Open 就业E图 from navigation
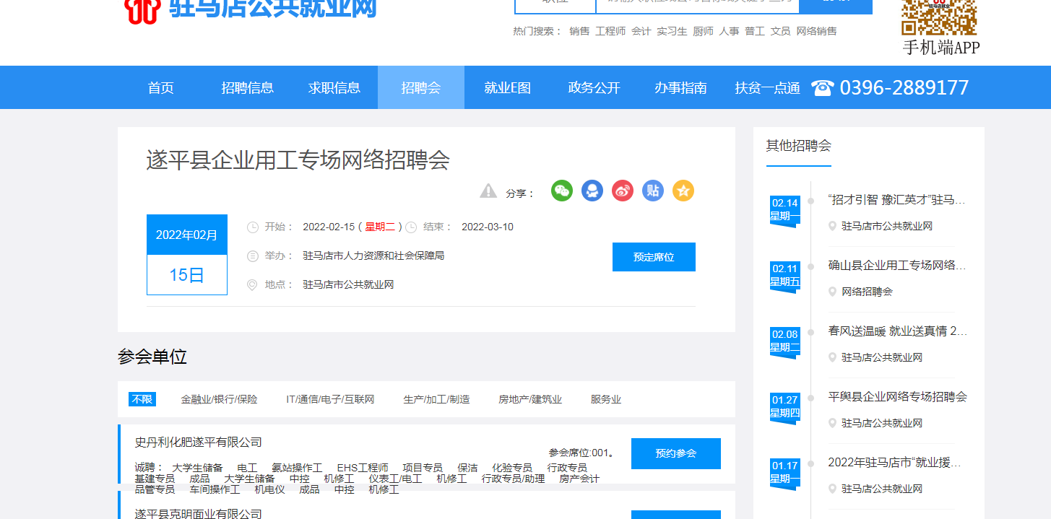Viewport: 1051px width, 519px height. pos(508,87)
